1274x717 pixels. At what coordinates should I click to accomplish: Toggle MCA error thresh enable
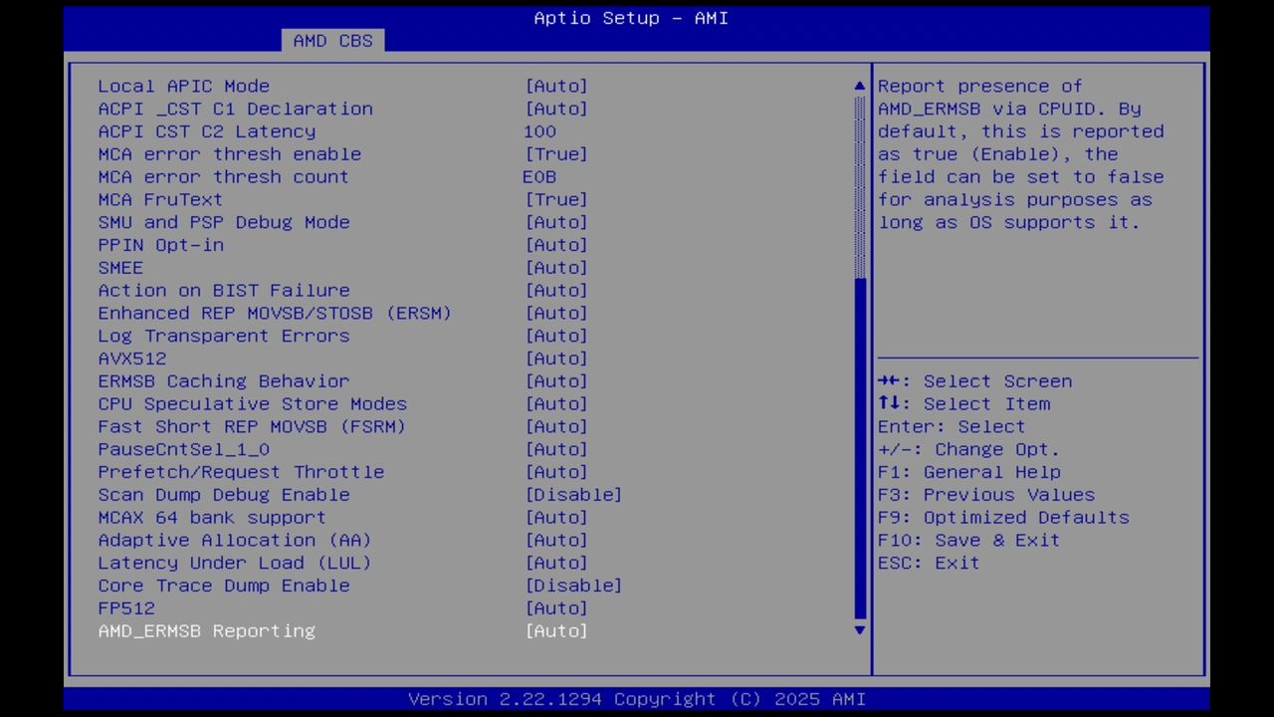pyautogui.click(x=230, y=153)
